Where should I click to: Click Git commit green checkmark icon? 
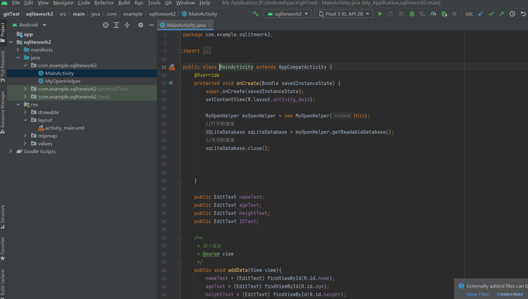[x=491, y=14]
